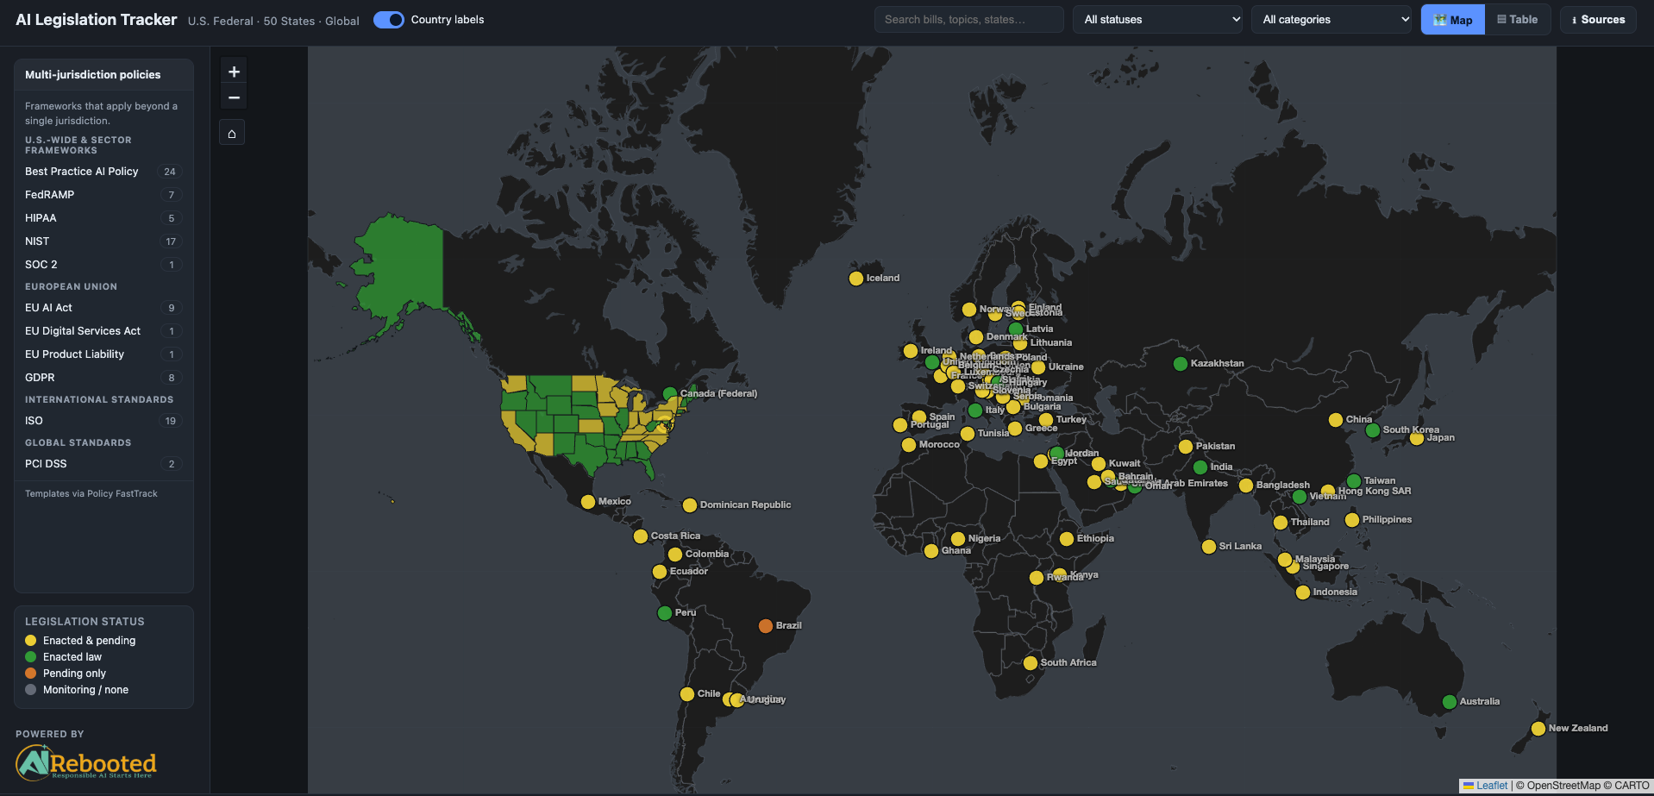Screen dimensions: 1654x796
Task: Switch to the Table view tab
Action: tap(1517, 20)
